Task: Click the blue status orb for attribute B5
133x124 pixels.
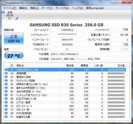Action: click(x=6, y=88)
